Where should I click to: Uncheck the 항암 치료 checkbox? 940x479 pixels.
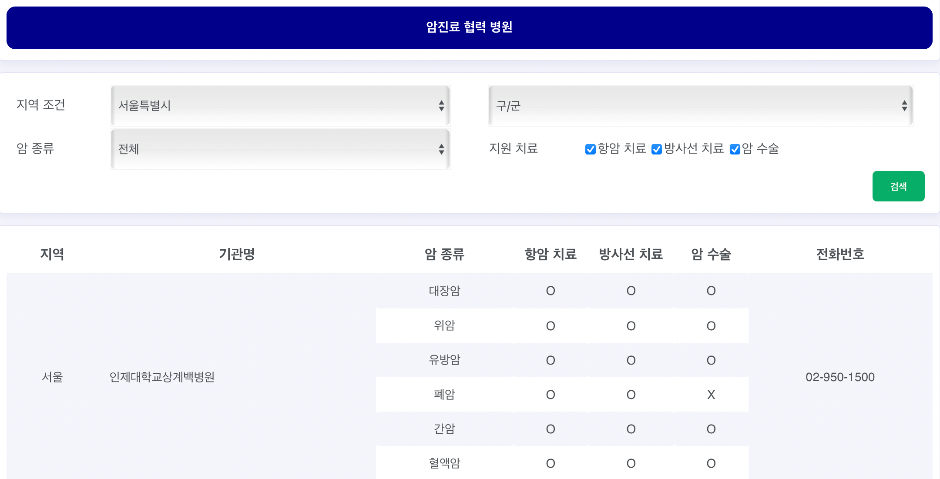(x=591, y=149)
